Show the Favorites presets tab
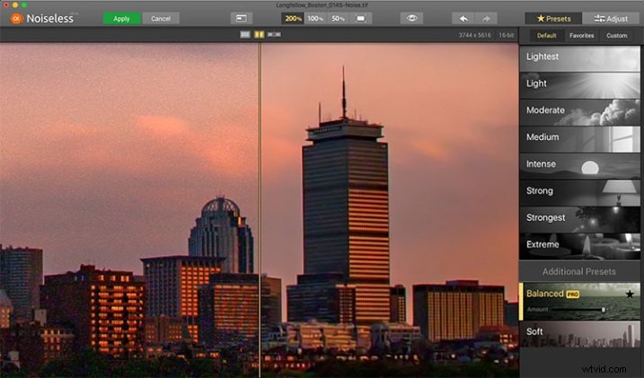 tap(581, 36)
